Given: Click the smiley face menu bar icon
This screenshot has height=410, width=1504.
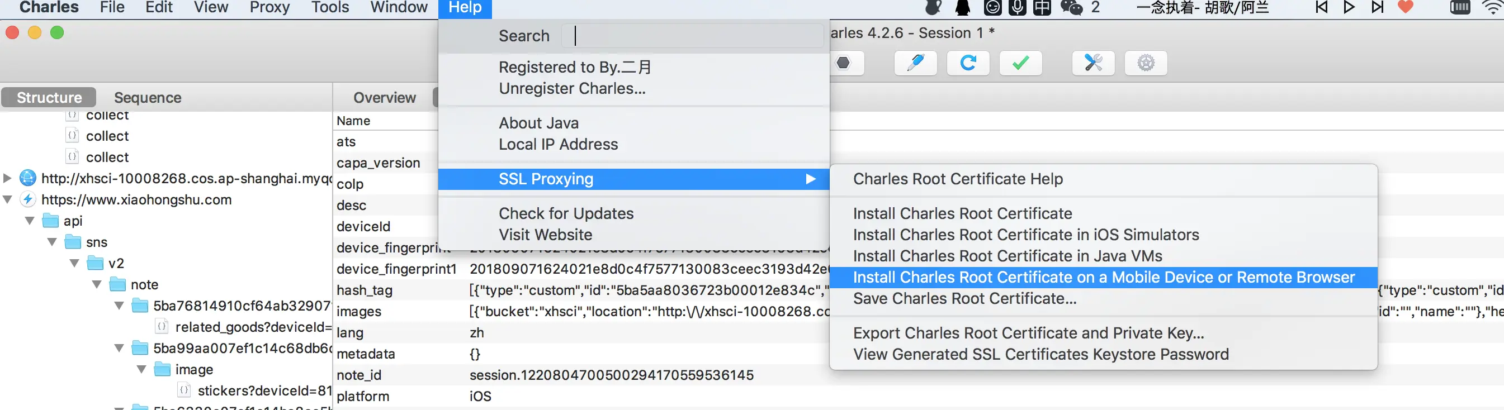Looking at the screenshot, I should (992, 7).
